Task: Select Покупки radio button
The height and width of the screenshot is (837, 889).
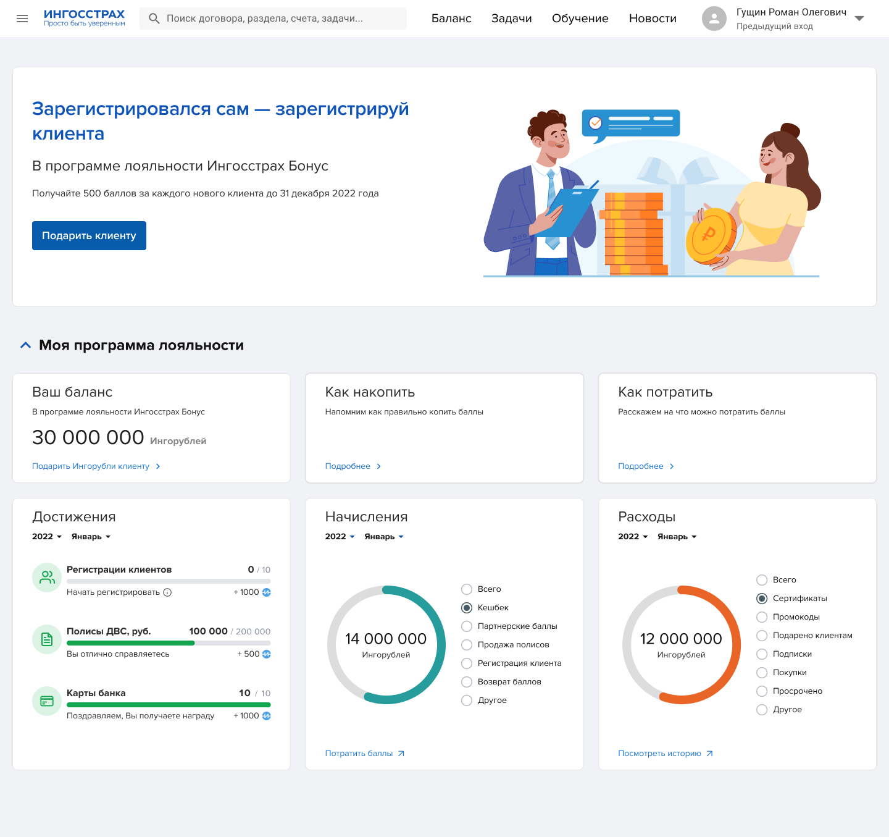Action: pos(762,673)
